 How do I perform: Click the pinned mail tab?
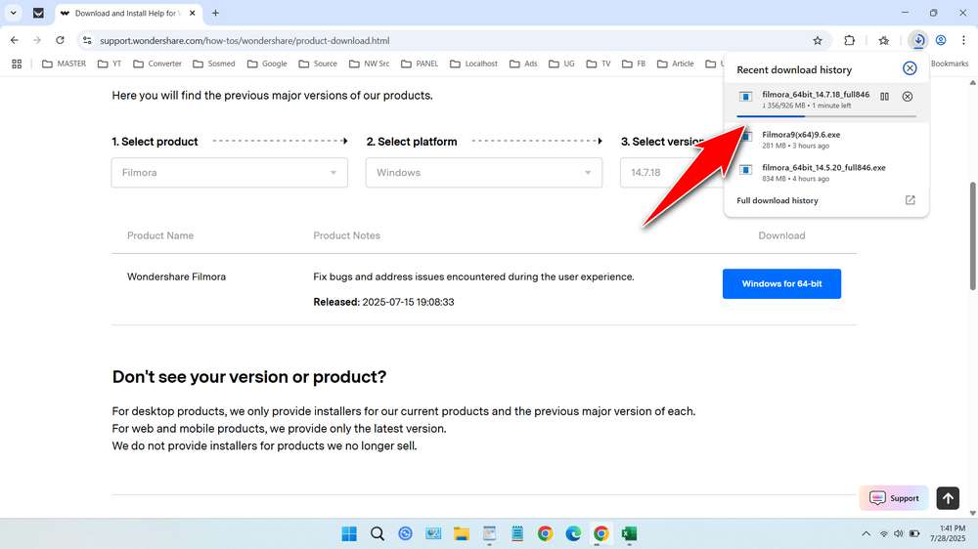click(38, 13)
